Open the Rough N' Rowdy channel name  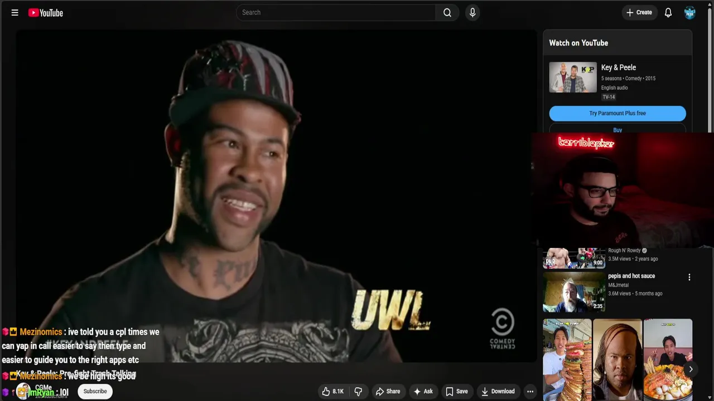pyautogui.click(x=624, y=251)
